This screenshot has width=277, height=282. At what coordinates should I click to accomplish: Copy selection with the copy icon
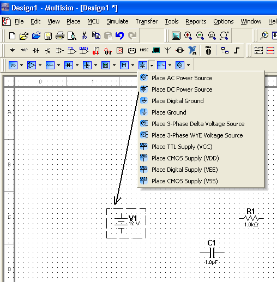(x=96, y=35)
